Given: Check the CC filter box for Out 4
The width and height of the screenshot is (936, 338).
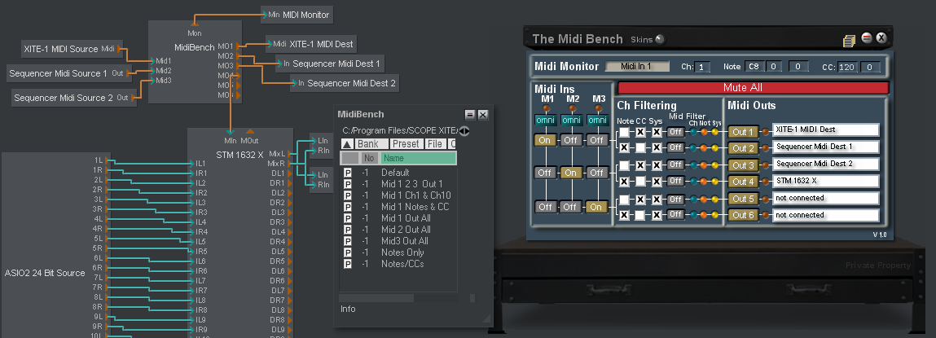Looking at the screenshot, I should [640, 181].
